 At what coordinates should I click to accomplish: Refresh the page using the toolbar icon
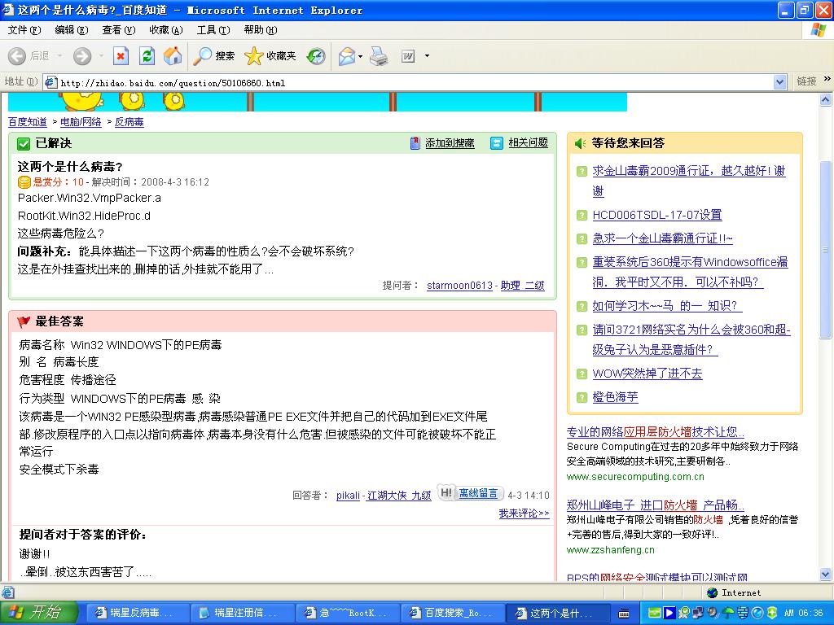(147, 56)
